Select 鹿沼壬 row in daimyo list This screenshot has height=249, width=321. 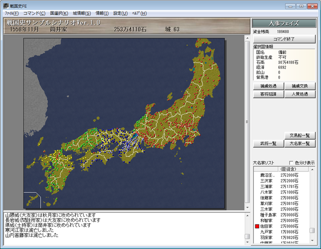pos(281,175)
